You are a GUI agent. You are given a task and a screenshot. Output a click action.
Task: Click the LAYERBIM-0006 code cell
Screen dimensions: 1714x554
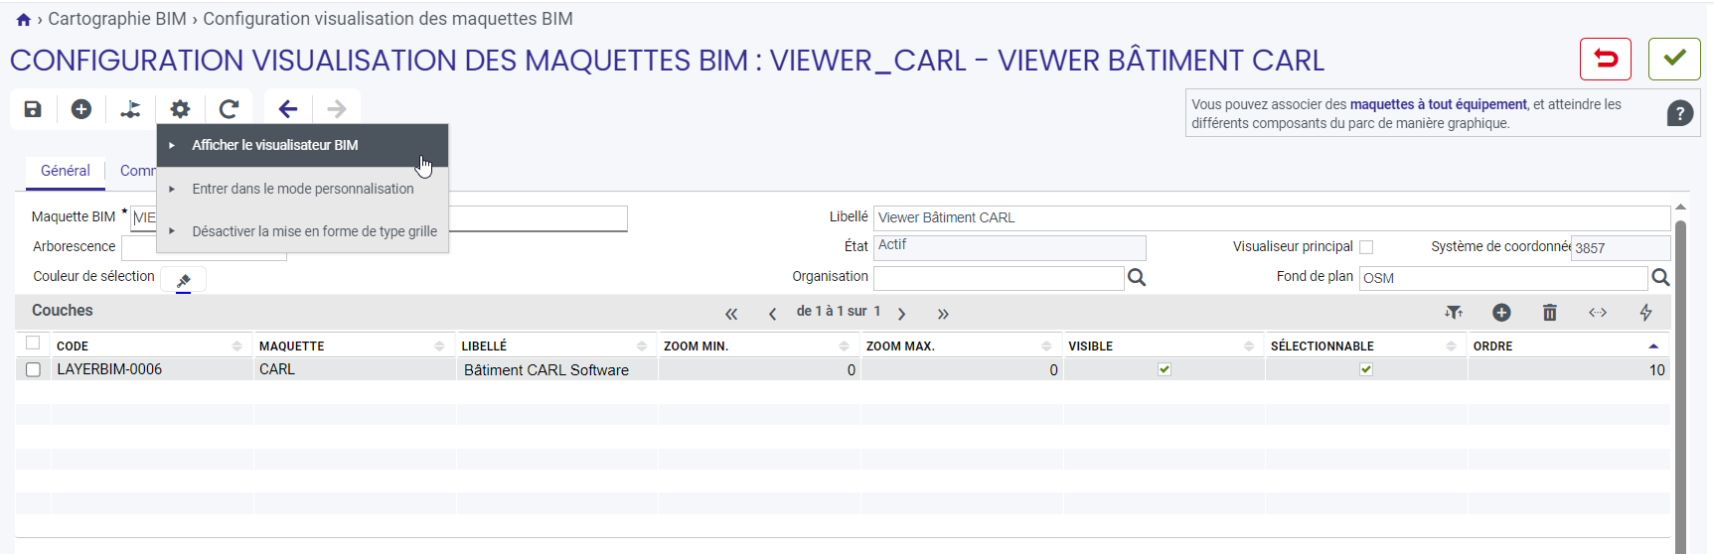pos(152,369)
